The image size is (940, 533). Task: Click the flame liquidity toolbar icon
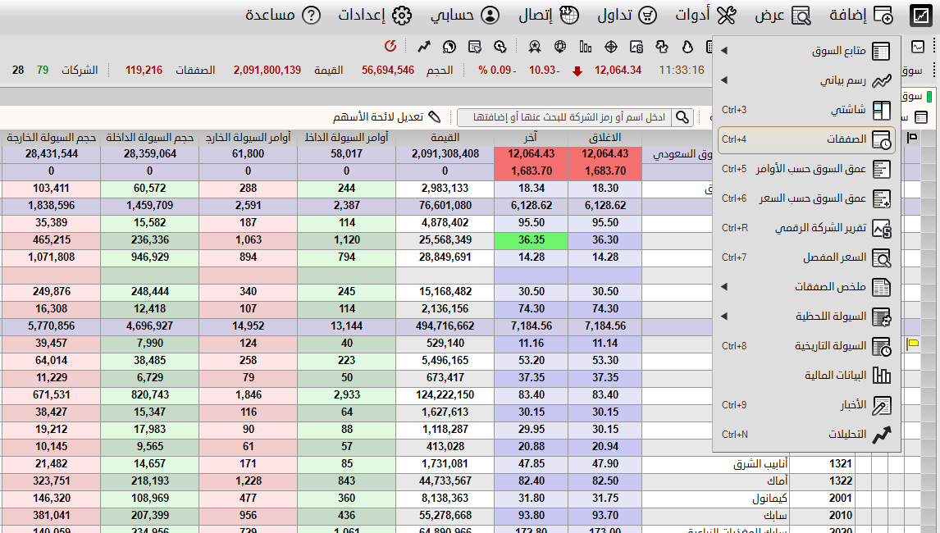coord(687,47)
